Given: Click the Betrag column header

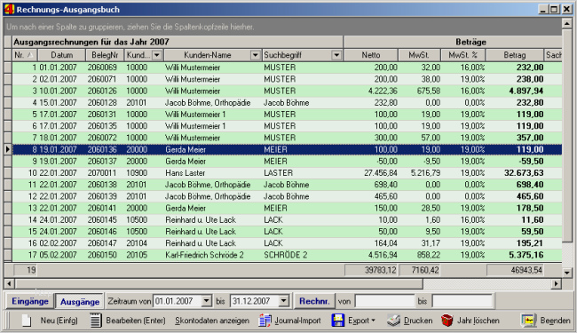Looking at the screenshot, I should coord(515,55).
